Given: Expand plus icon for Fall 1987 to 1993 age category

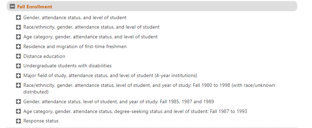Looking at the screenshot, I should click(x=18, y=111).
